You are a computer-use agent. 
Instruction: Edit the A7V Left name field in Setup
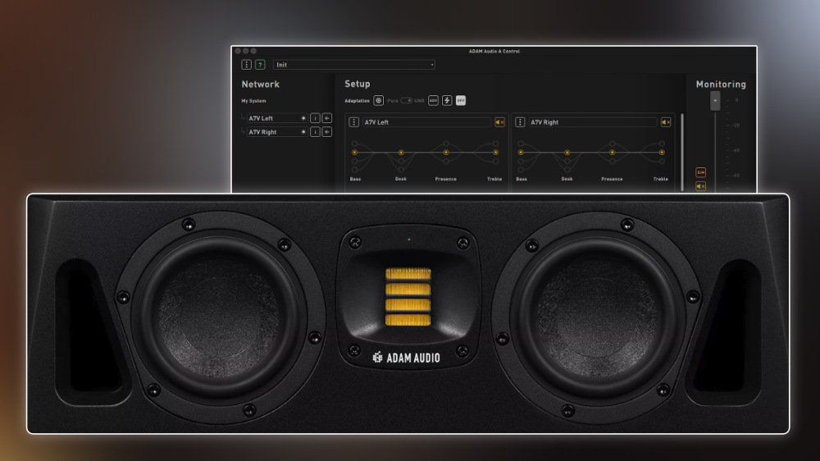(x=426, y=122)
